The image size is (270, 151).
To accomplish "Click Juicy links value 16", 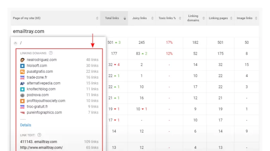I will point(142,98).
